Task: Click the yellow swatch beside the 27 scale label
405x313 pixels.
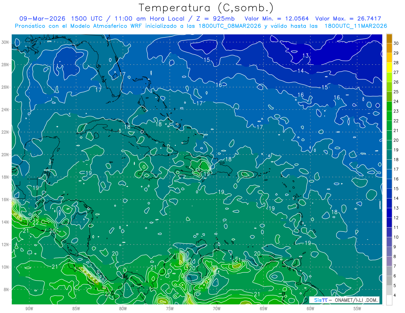Action: click(x=389, y=68)
